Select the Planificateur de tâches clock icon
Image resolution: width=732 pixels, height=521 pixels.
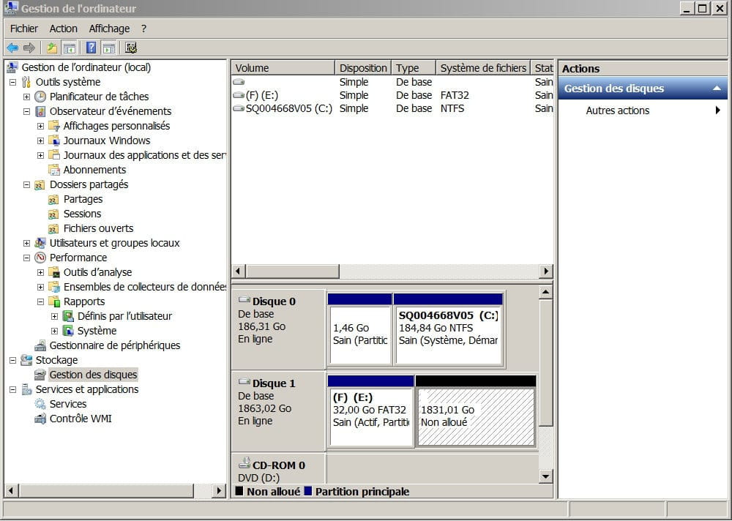click(x=40, y=97)
